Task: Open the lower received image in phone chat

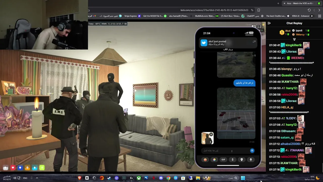Action: (236, 113)
